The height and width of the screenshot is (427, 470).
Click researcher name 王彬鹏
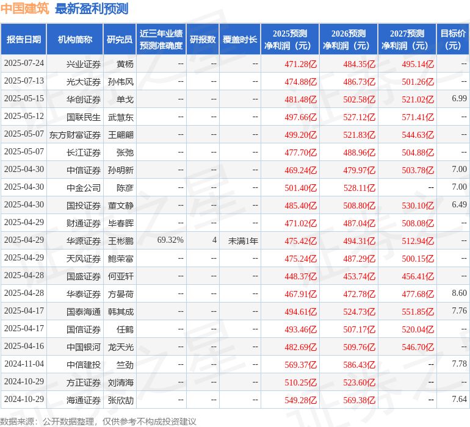[121, 241]
